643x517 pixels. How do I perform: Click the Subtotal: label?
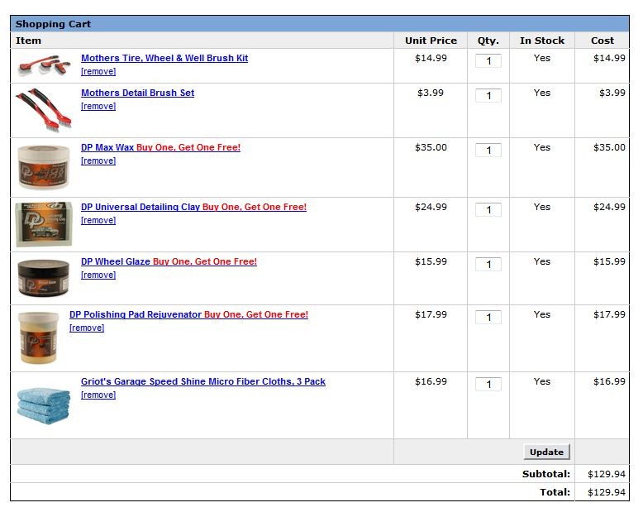(545, 474)
